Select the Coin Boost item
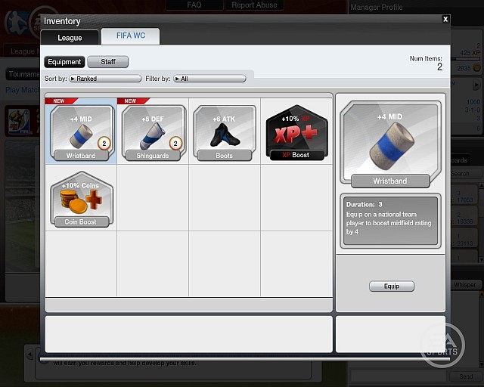Viewport: 484px width, 387px height. click(x=81, y=199)
